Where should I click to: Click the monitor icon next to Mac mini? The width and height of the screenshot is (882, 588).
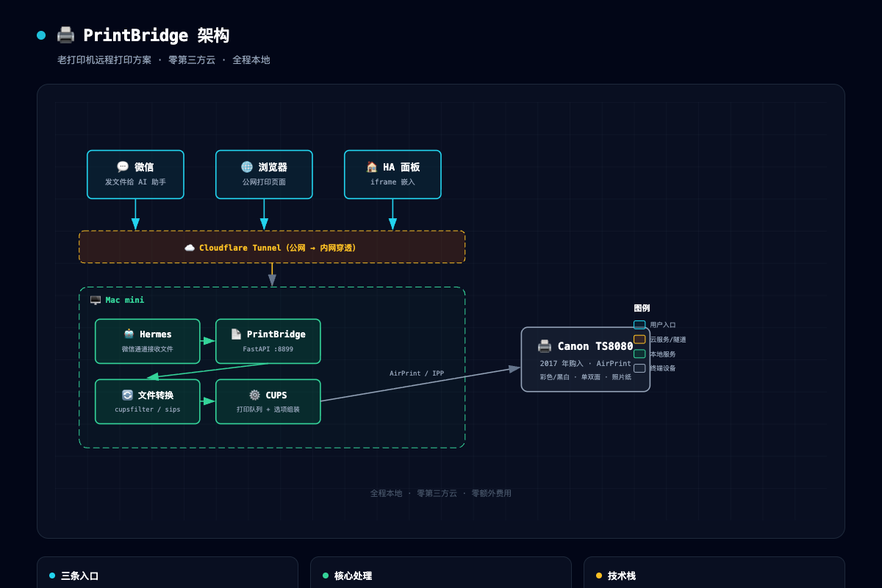coord(96,300)
